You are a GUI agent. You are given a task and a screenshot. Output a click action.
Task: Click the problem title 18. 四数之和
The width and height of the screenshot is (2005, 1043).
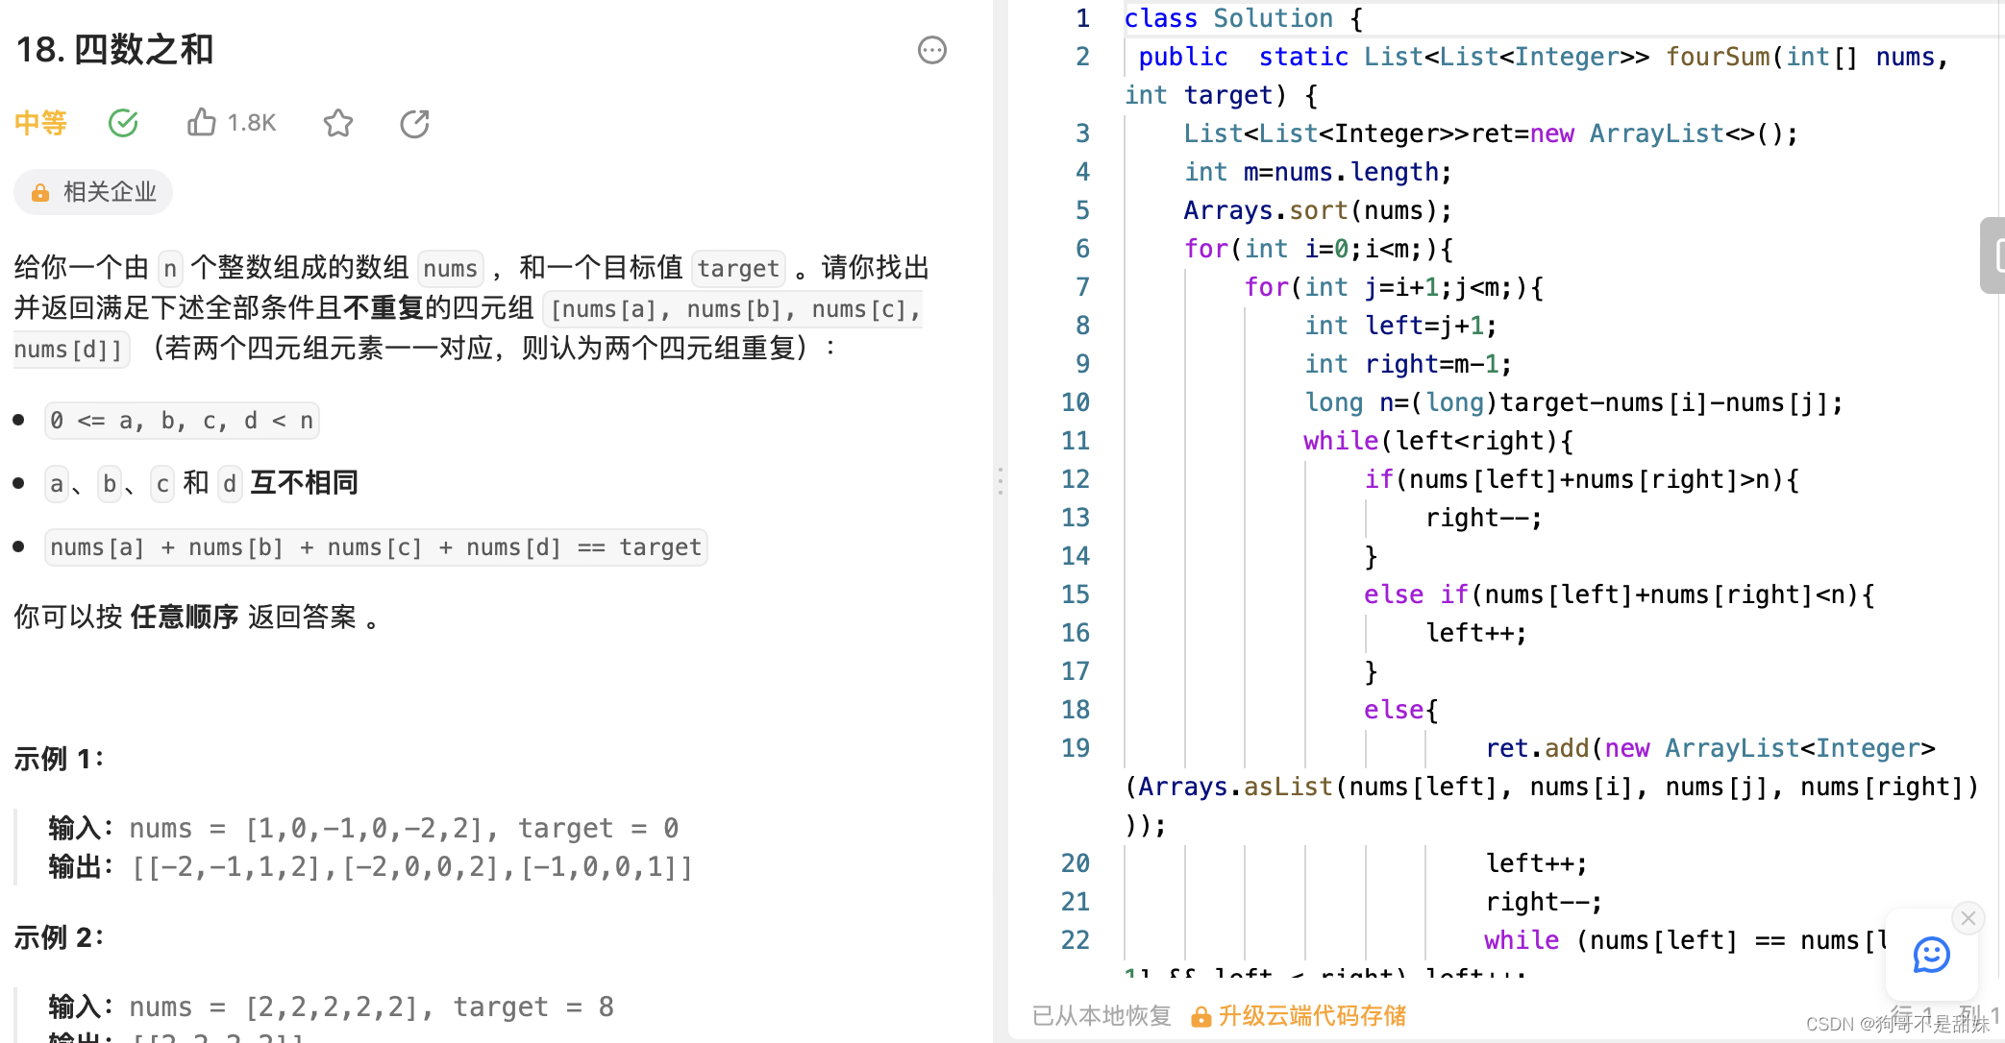[114, 50]
